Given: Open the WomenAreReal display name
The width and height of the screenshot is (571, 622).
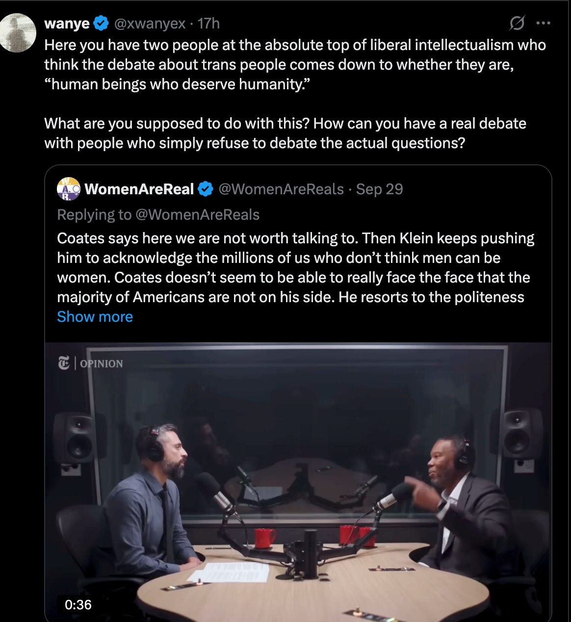Looking at the screenshot, I should click(x=139, y=189).
